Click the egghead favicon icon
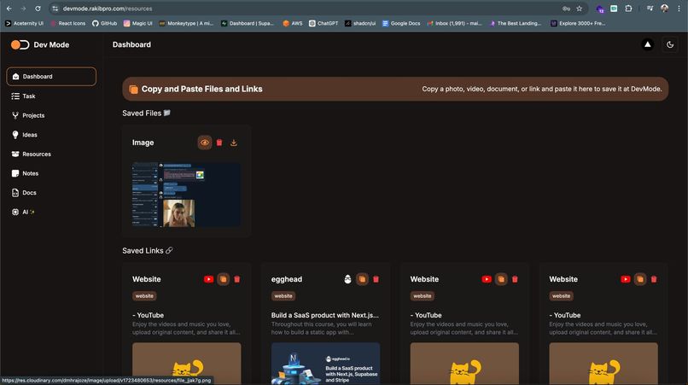The image size is (688, 385). 347,279
